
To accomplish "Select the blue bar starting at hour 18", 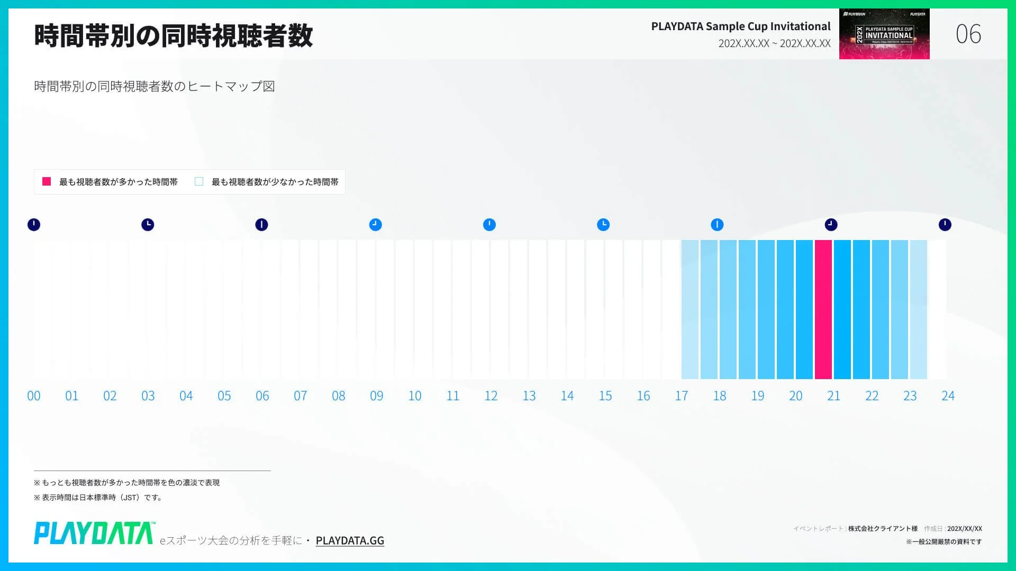I will pos(728,309).
